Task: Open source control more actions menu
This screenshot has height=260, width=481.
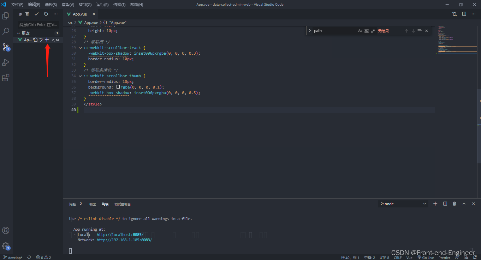Action: click(x=55, y=14)
